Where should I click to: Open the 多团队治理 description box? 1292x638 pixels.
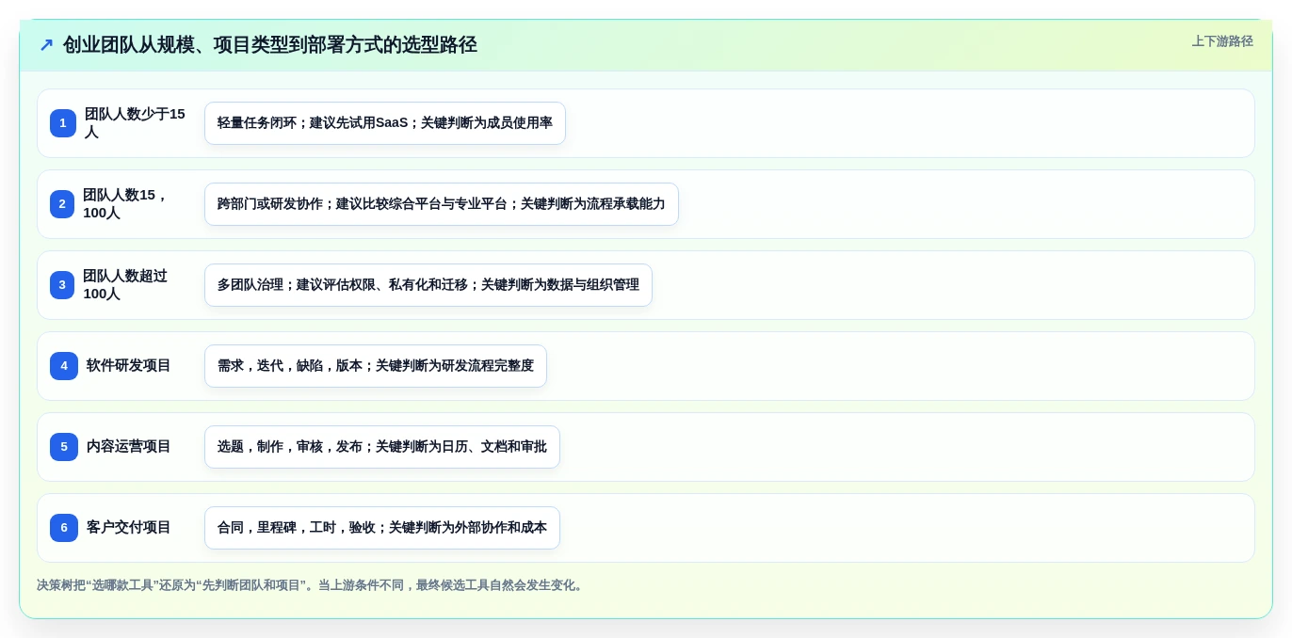pos(428,285)
